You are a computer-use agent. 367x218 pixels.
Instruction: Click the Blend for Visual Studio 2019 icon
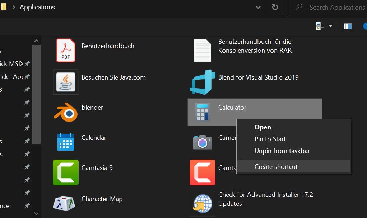203,82
